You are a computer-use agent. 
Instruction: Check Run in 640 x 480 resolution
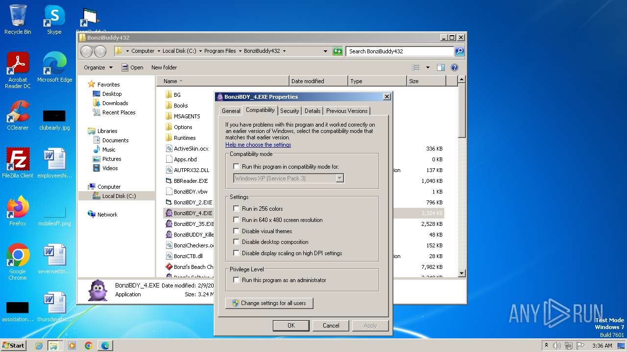236,220
